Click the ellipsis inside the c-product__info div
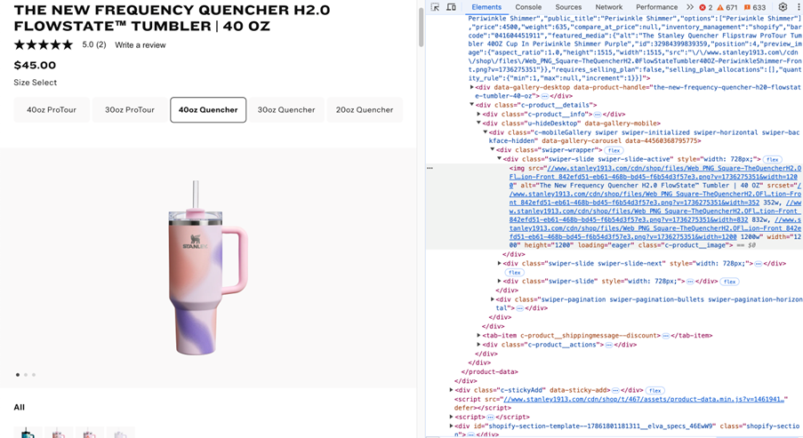 (597, 115)
